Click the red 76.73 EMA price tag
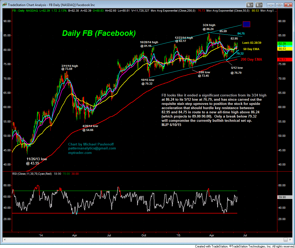295x248 pixels. click(285, 60)
